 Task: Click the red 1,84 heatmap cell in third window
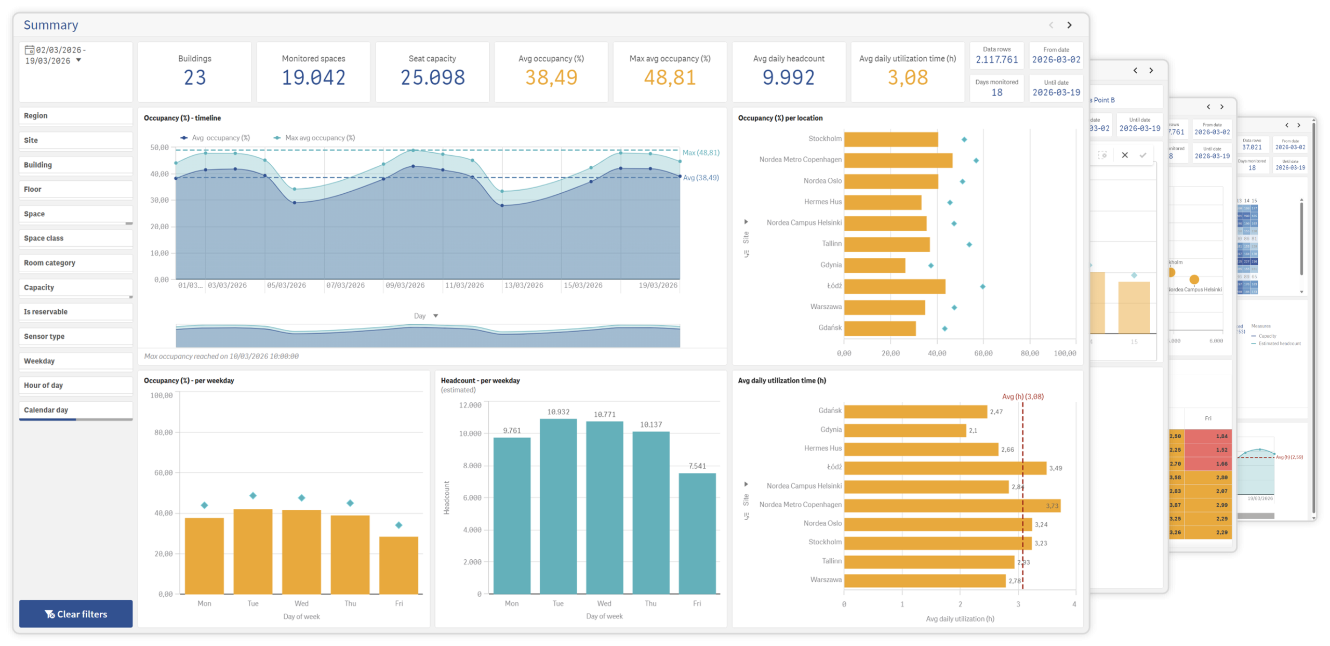tap(1208, 436)
